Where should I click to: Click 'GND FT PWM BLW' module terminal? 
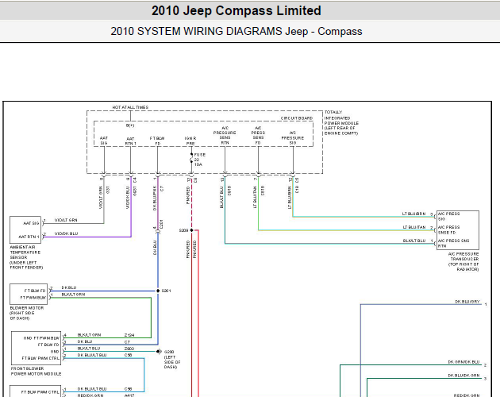41,338
